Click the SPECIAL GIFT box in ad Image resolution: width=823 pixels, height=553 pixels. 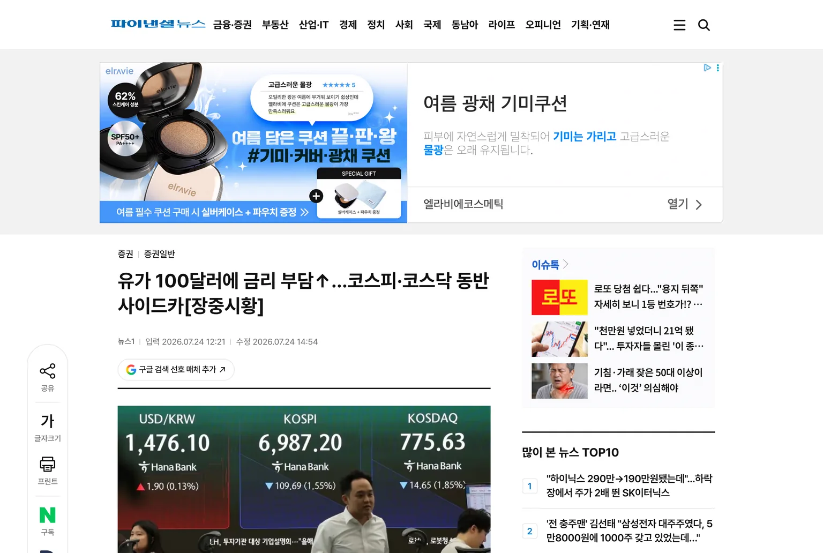click(x=359, y=193)
